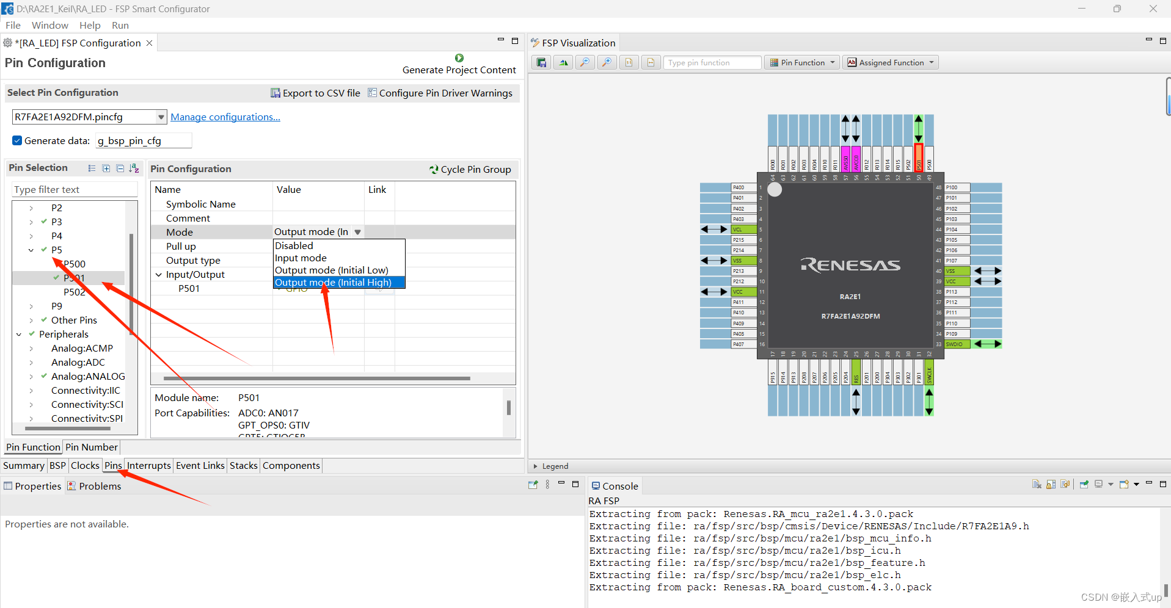Open the Help menu
Image resolution: width=1171 pixels, height=608 pixels.
tap(90, 25)
